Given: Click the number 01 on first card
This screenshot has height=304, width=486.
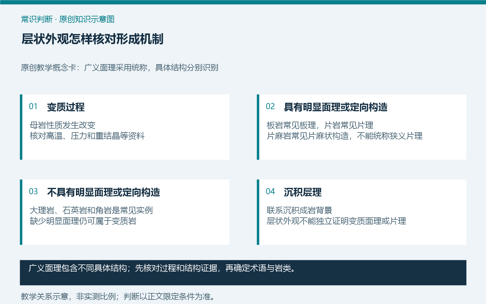Looking at the screenshot, I should [33, 106].
